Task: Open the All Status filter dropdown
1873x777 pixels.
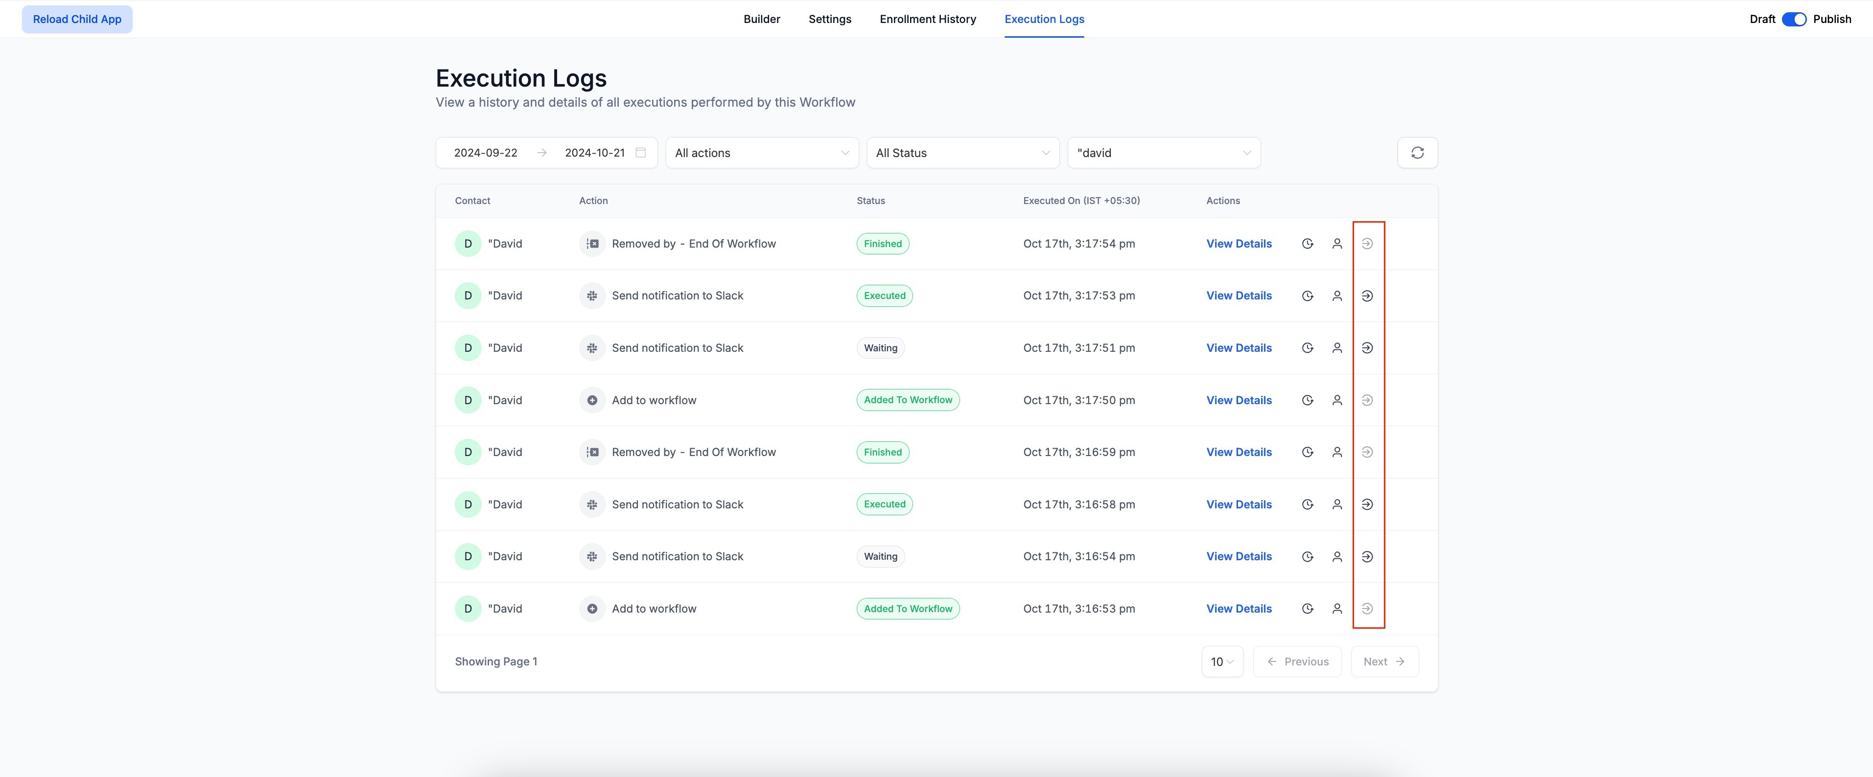Action: [962, 153]
